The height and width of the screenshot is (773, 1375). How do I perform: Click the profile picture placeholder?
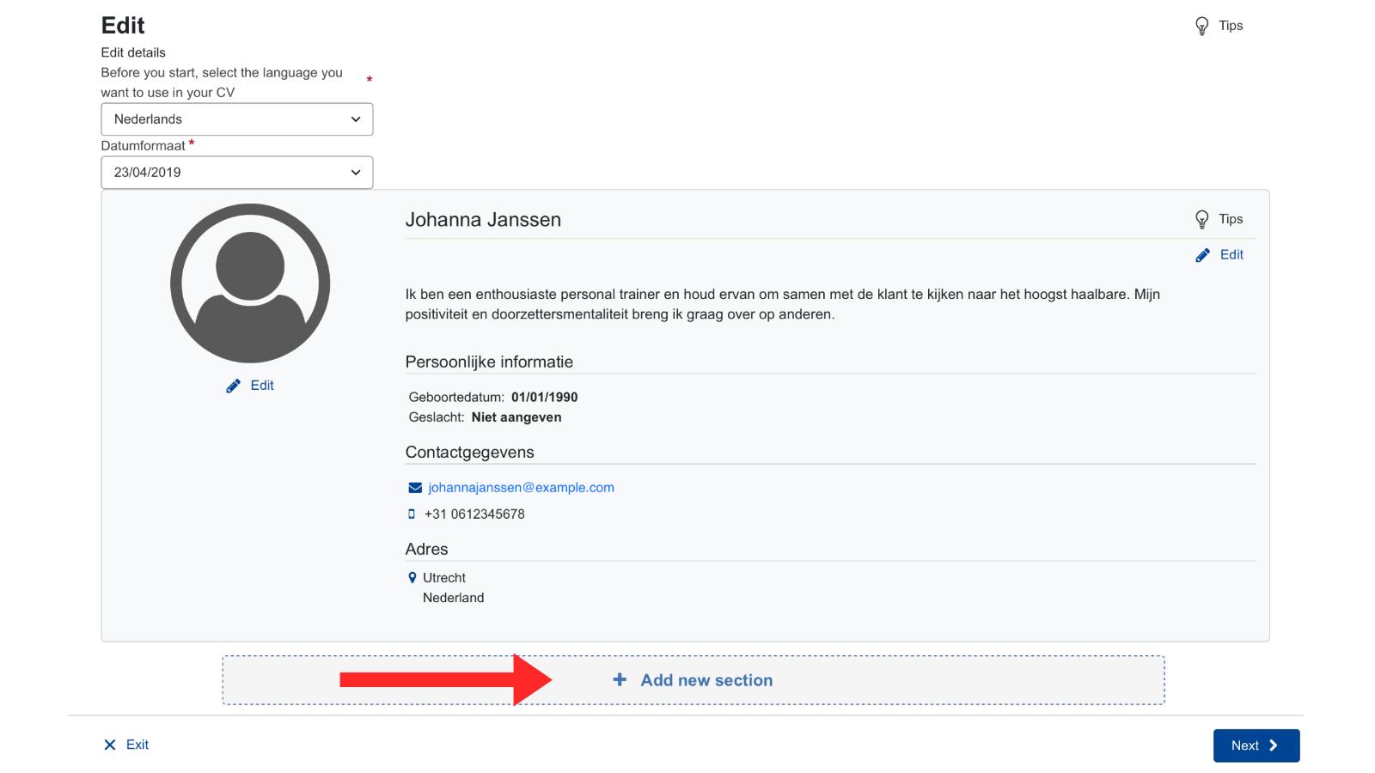[x=250, y=283]
